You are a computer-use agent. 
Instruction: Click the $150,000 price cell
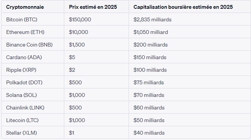point(80,19)
